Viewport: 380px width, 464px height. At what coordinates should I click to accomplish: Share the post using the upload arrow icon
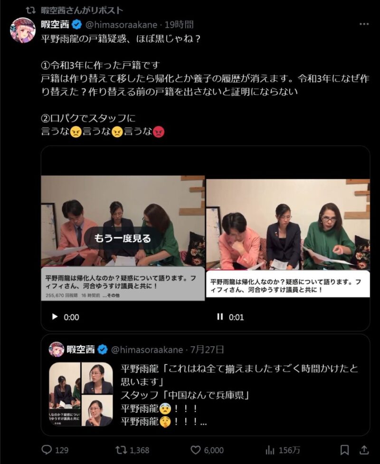364,450
